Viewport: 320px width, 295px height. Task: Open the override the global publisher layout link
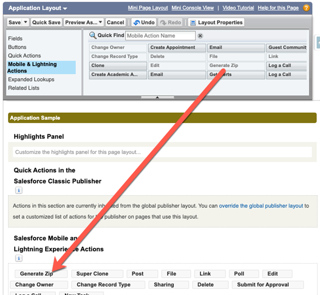(x=261, y=206)
